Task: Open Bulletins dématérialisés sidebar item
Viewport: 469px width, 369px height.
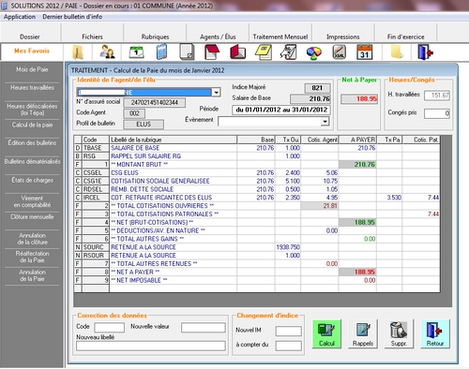Action: [x=32, y=162]
